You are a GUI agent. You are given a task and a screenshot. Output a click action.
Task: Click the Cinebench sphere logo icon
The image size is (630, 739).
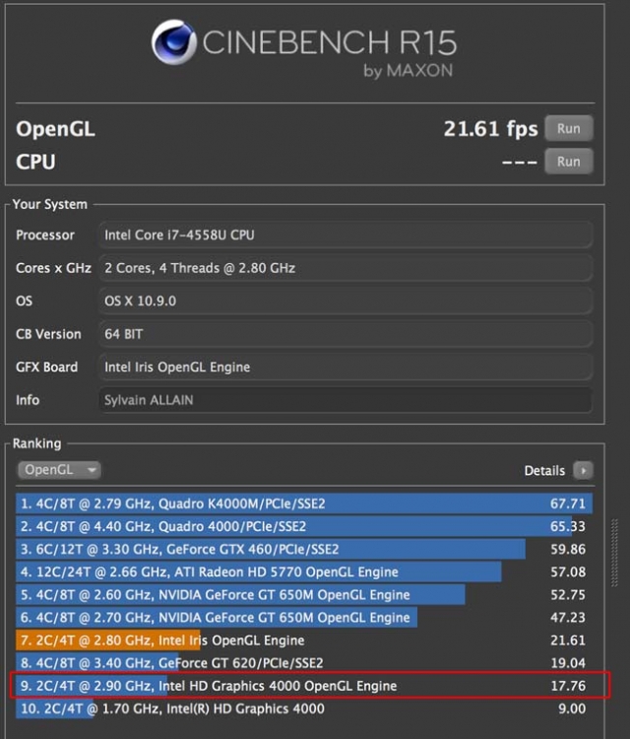click(x=174, y=42)
